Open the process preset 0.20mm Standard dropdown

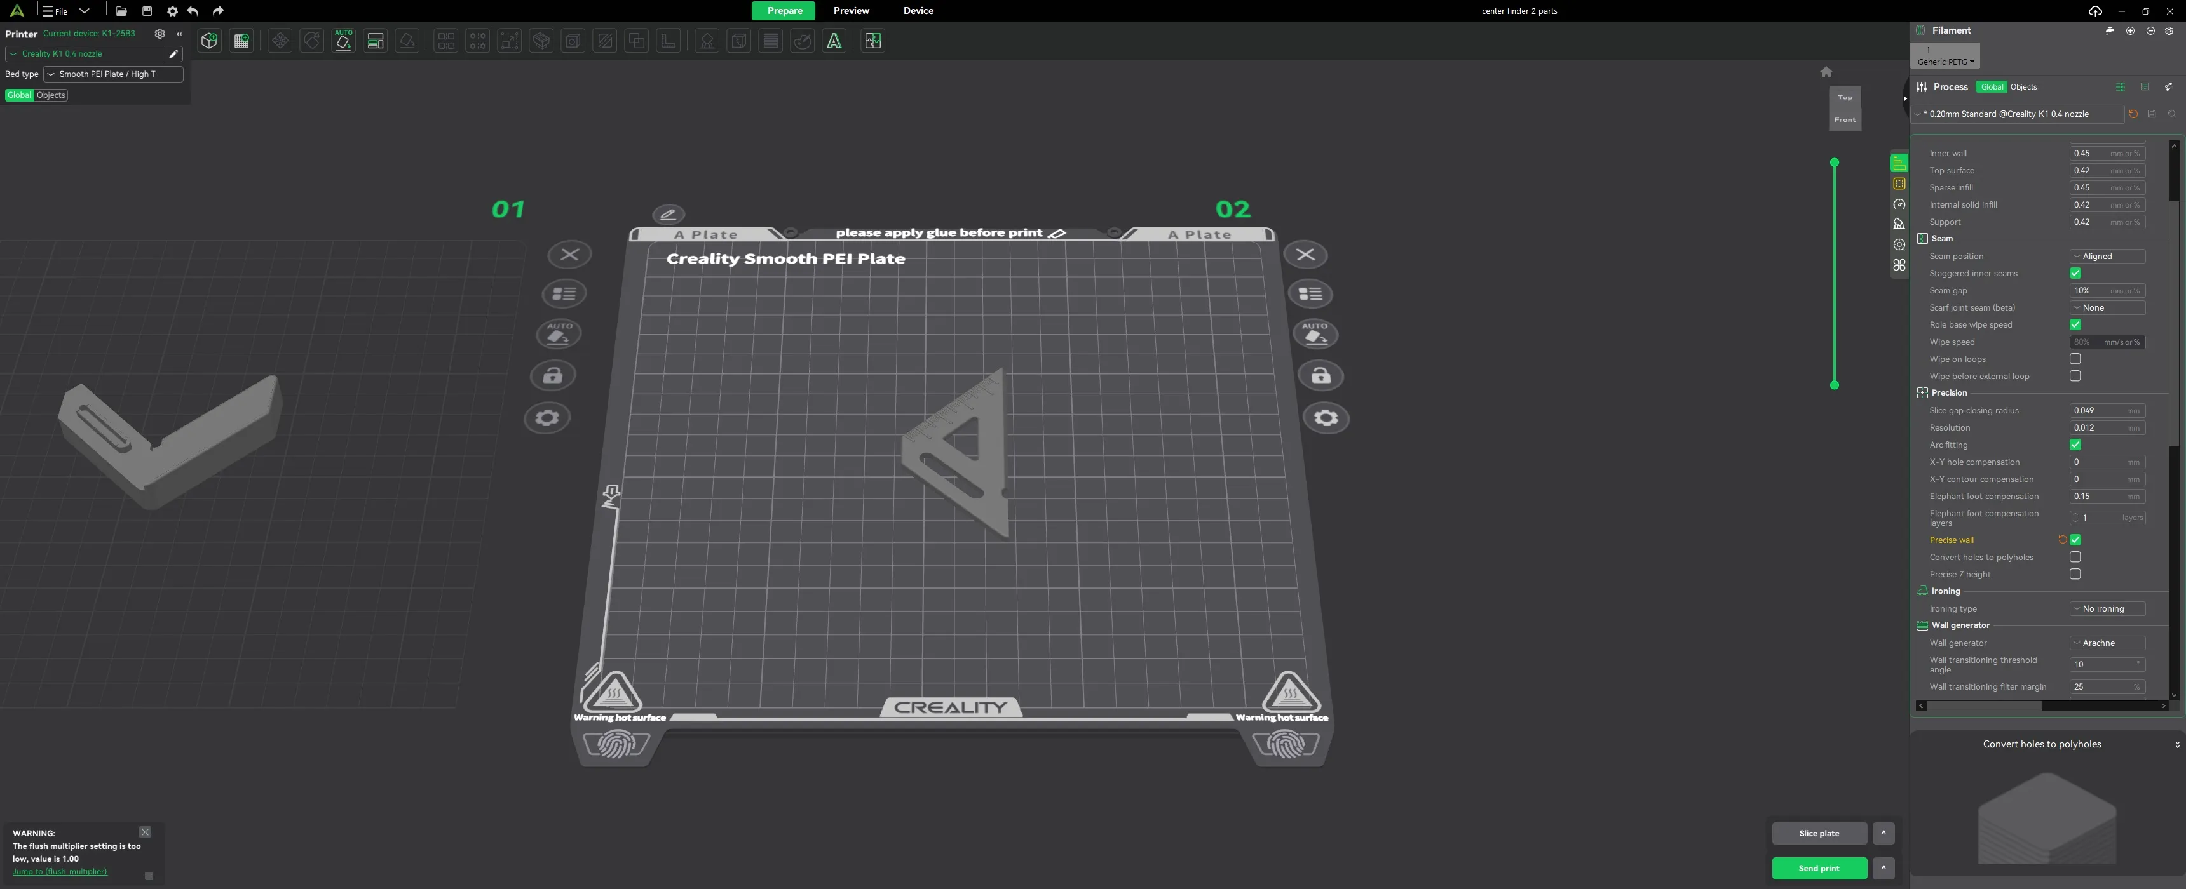[x=2018, y=114]
